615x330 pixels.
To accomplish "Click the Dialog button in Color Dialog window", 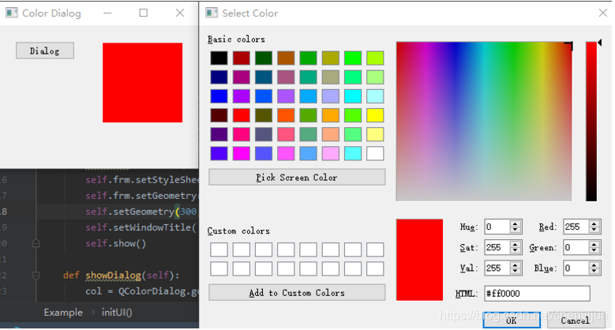I will click(x=45, y=51).
